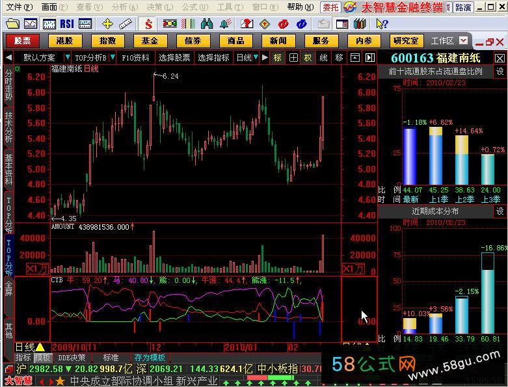The image size is (508, 387).
Task: Click the 路演 button
Action: click(x=462, y=7)
